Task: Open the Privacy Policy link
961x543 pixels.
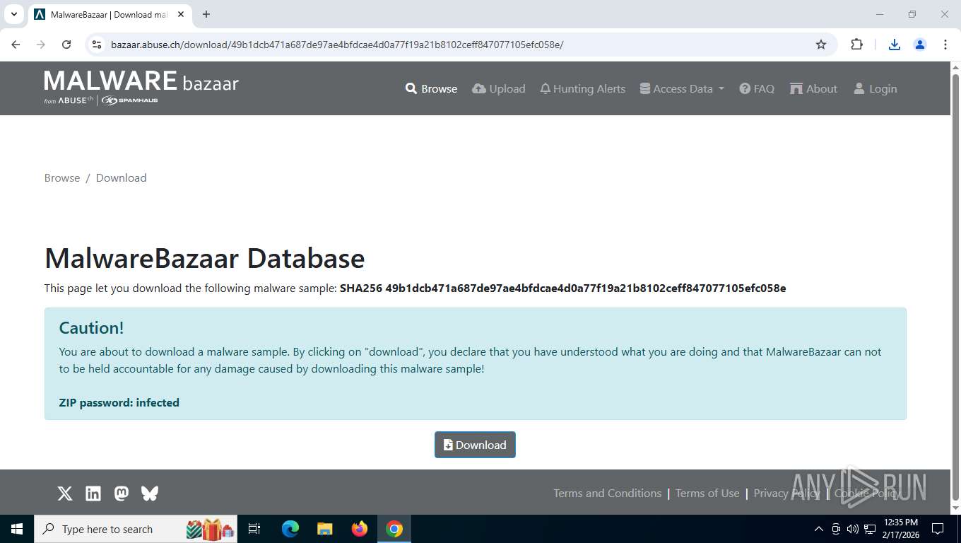Action: (786, 493)
